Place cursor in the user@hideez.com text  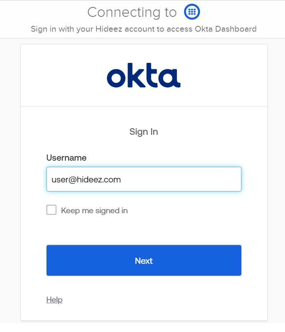[x=86, y=180]
